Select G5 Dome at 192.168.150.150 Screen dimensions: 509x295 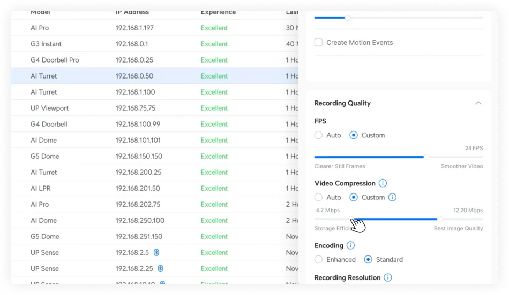154,156
